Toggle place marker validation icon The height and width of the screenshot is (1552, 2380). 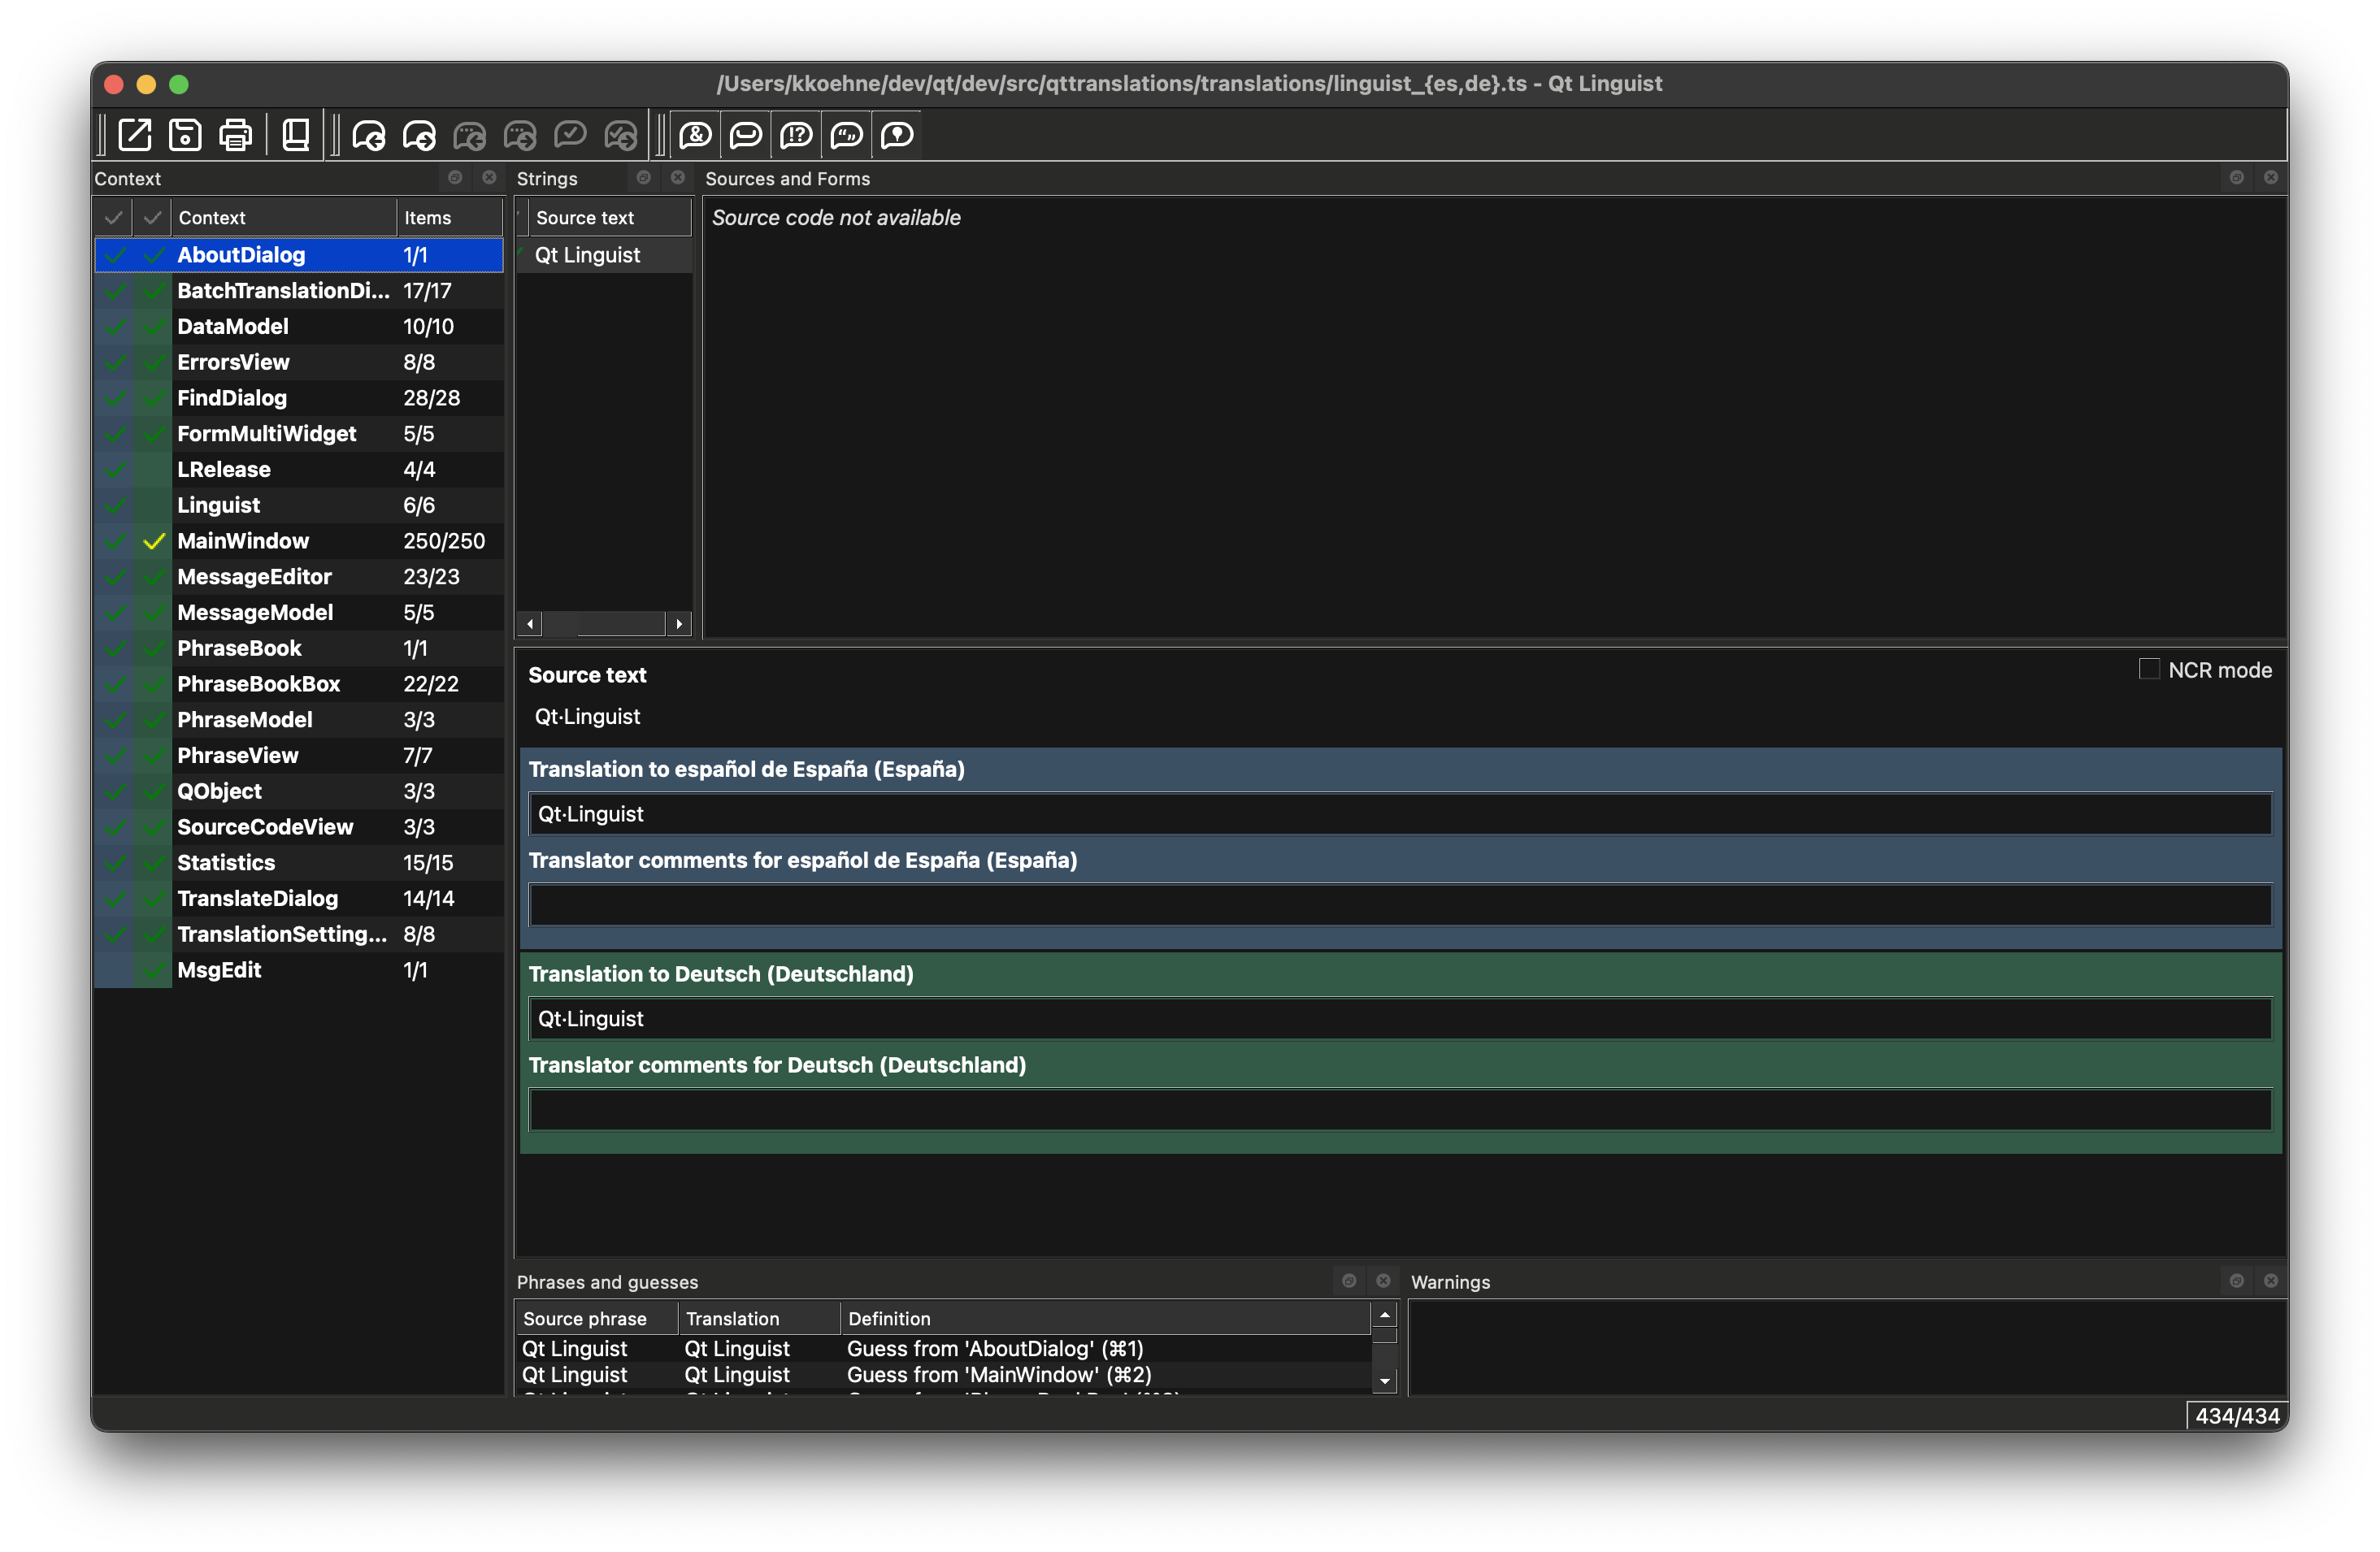pyautogui.click(x=898, y=135)
